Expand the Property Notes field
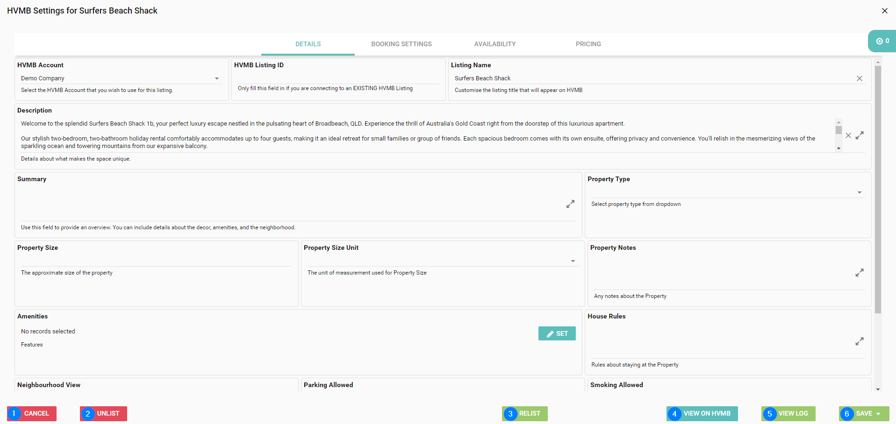 click(x=859, y=273)
